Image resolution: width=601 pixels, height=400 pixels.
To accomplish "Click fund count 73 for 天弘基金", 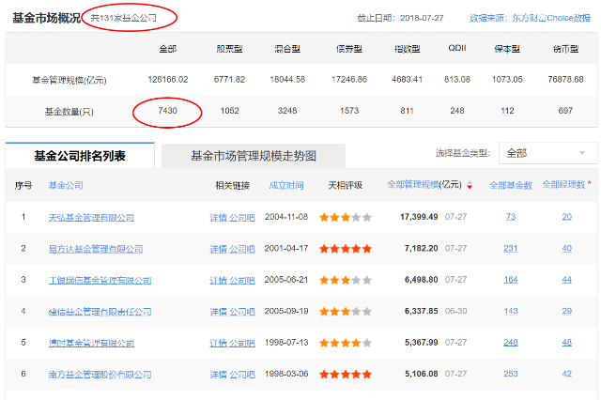I will [x=511, y=217].
